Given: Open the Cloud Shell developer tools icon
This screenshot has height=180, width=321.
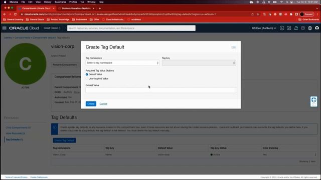Looking at the screenshot, I should (x=282, y=28).
